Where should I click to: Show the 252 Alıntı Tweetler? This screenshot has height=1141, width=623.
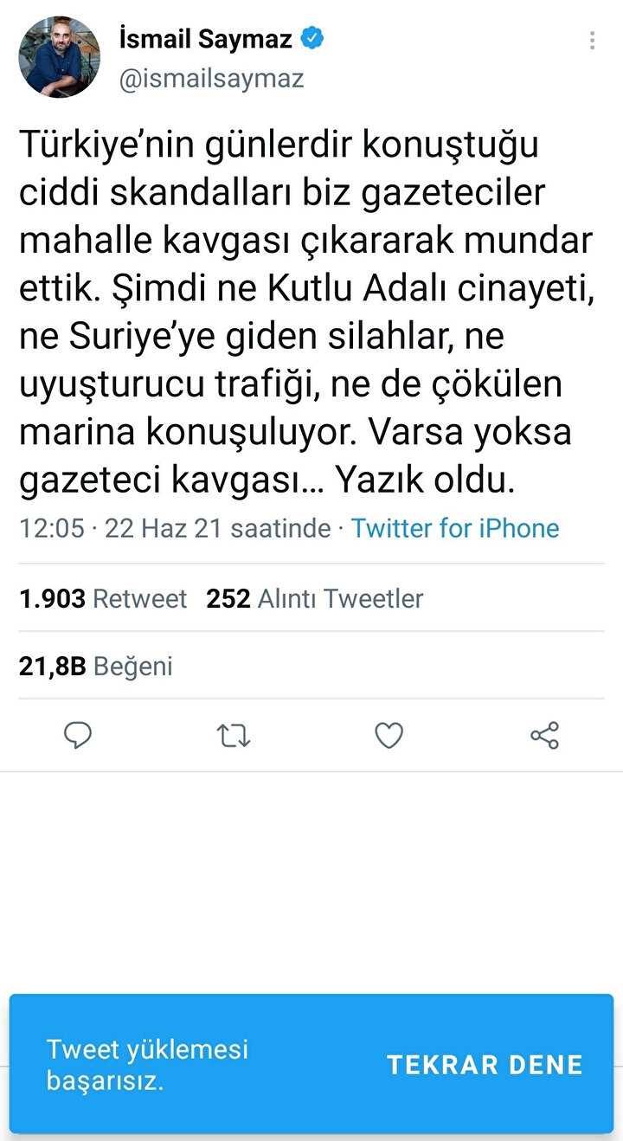pyautogui.click(x=315, y=598)
